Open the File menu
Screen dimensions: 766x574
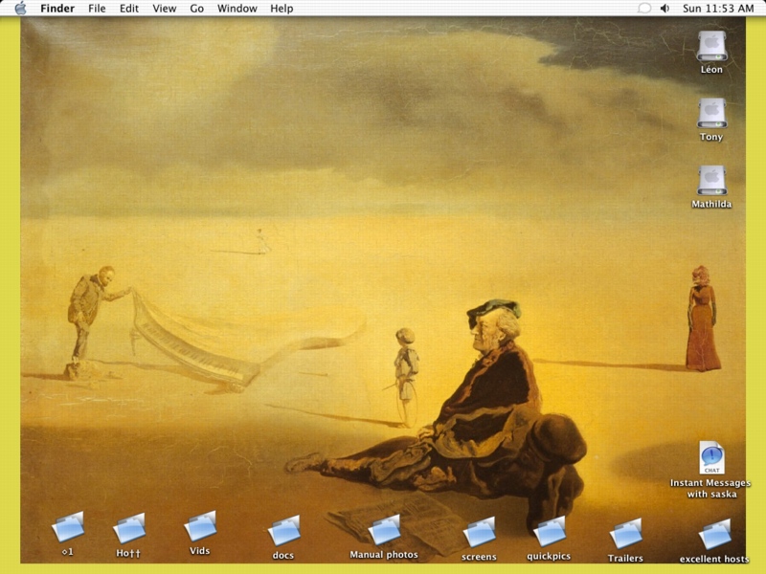97,9
